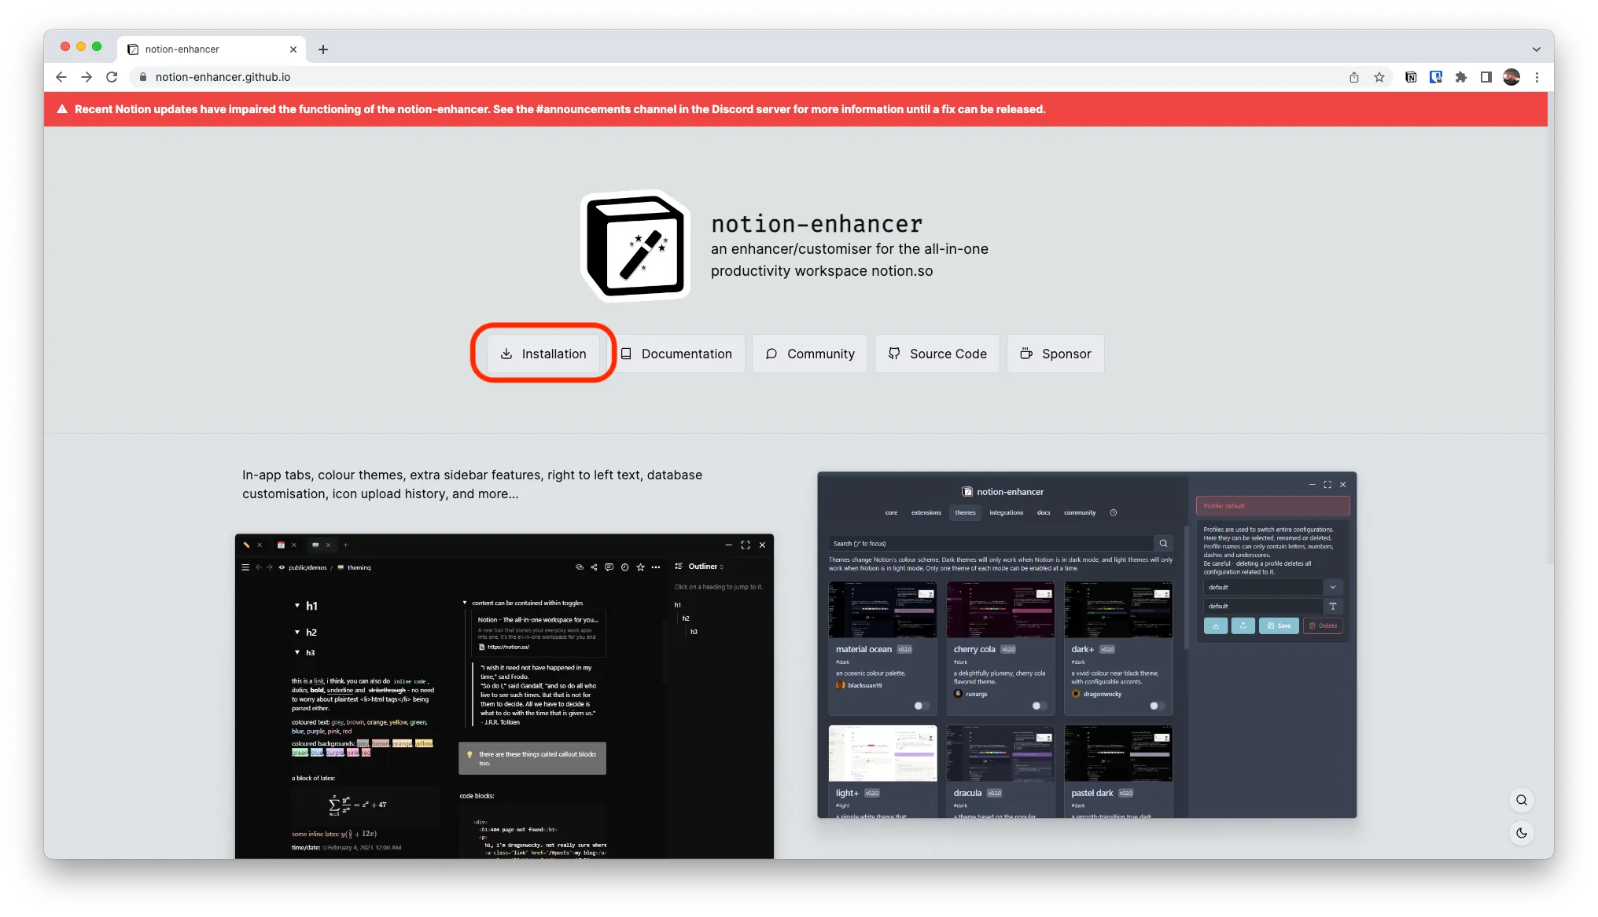Open Chrome extensions puzzle icon

[x=1461, y=77]
